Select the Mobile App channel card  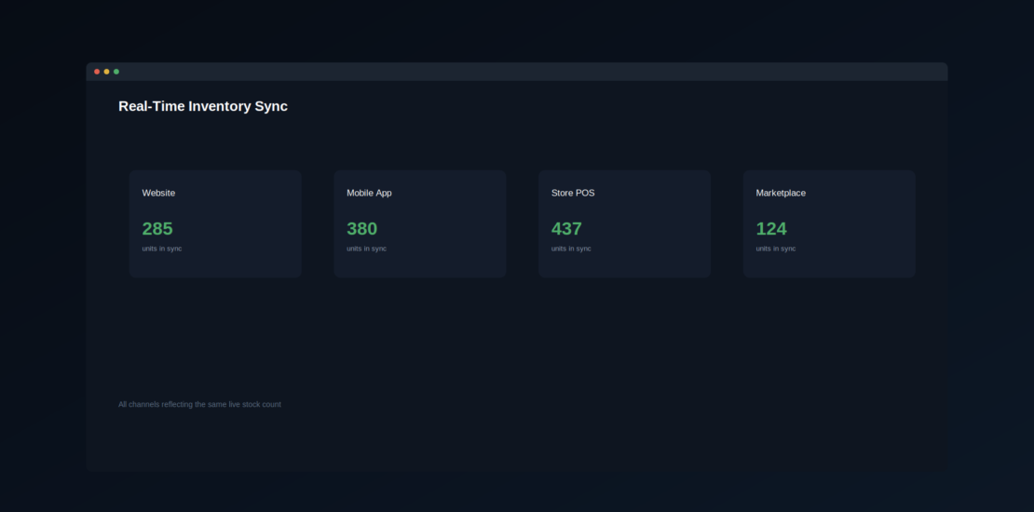pyautogui.click(x=420, y=224)
